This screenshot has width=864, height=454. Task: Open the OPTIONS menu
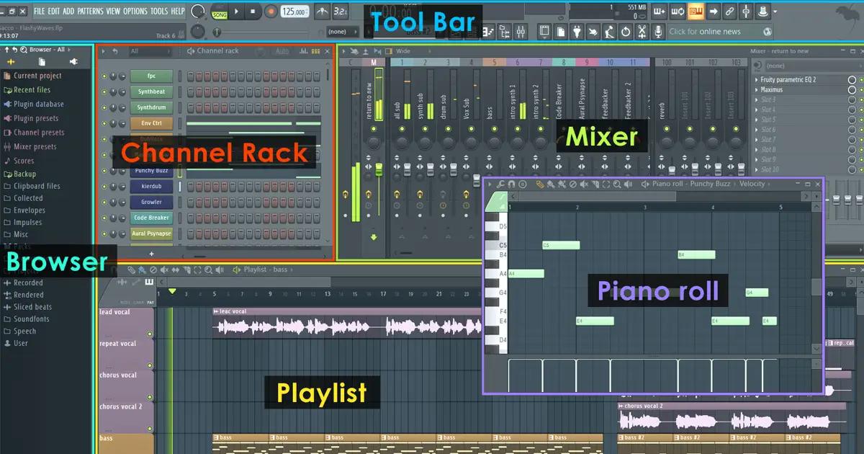click(135, 12)
